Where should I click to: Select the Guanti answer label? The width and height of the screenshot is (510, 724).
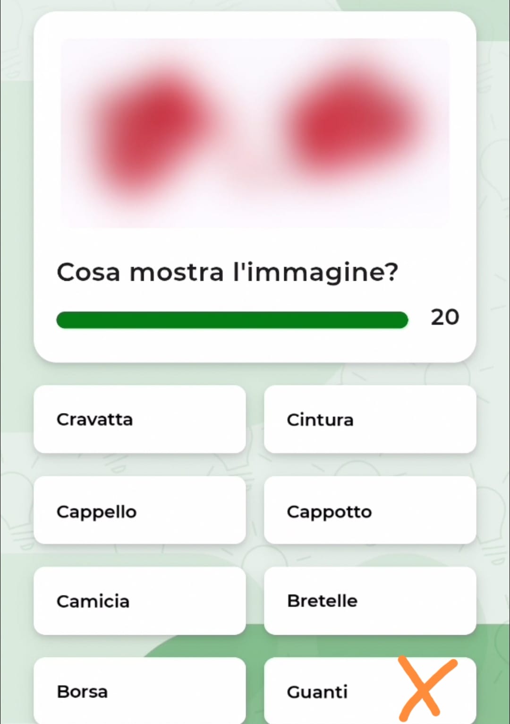click(317, 692)
